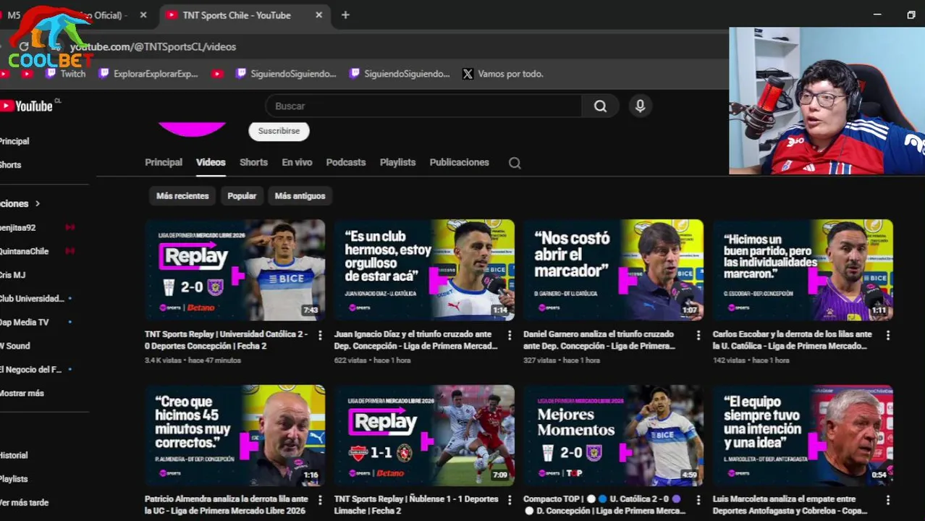Click live indicator beside benjitaa92
Screen dimensions: 925x521
click(70, 227)
